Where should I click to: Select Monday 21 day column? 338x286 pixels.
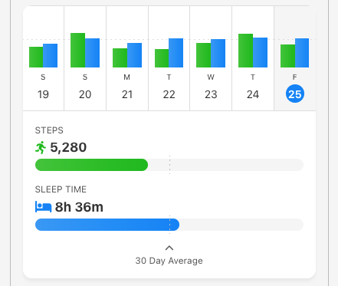(x=127, y=58)
